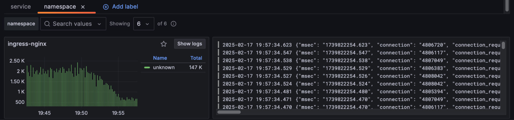Click the logs panel vertical scrollbar
Image resolution: width=514 pixels, height=120 pixels.
pyautogui.click(x=503, y=46)
